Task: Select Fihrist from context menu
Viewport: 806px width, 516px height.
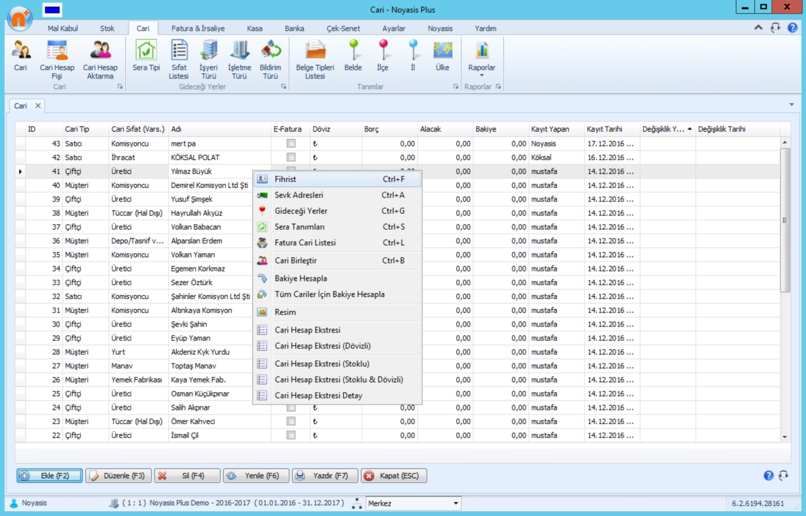Action: click(x=337, y=179)
